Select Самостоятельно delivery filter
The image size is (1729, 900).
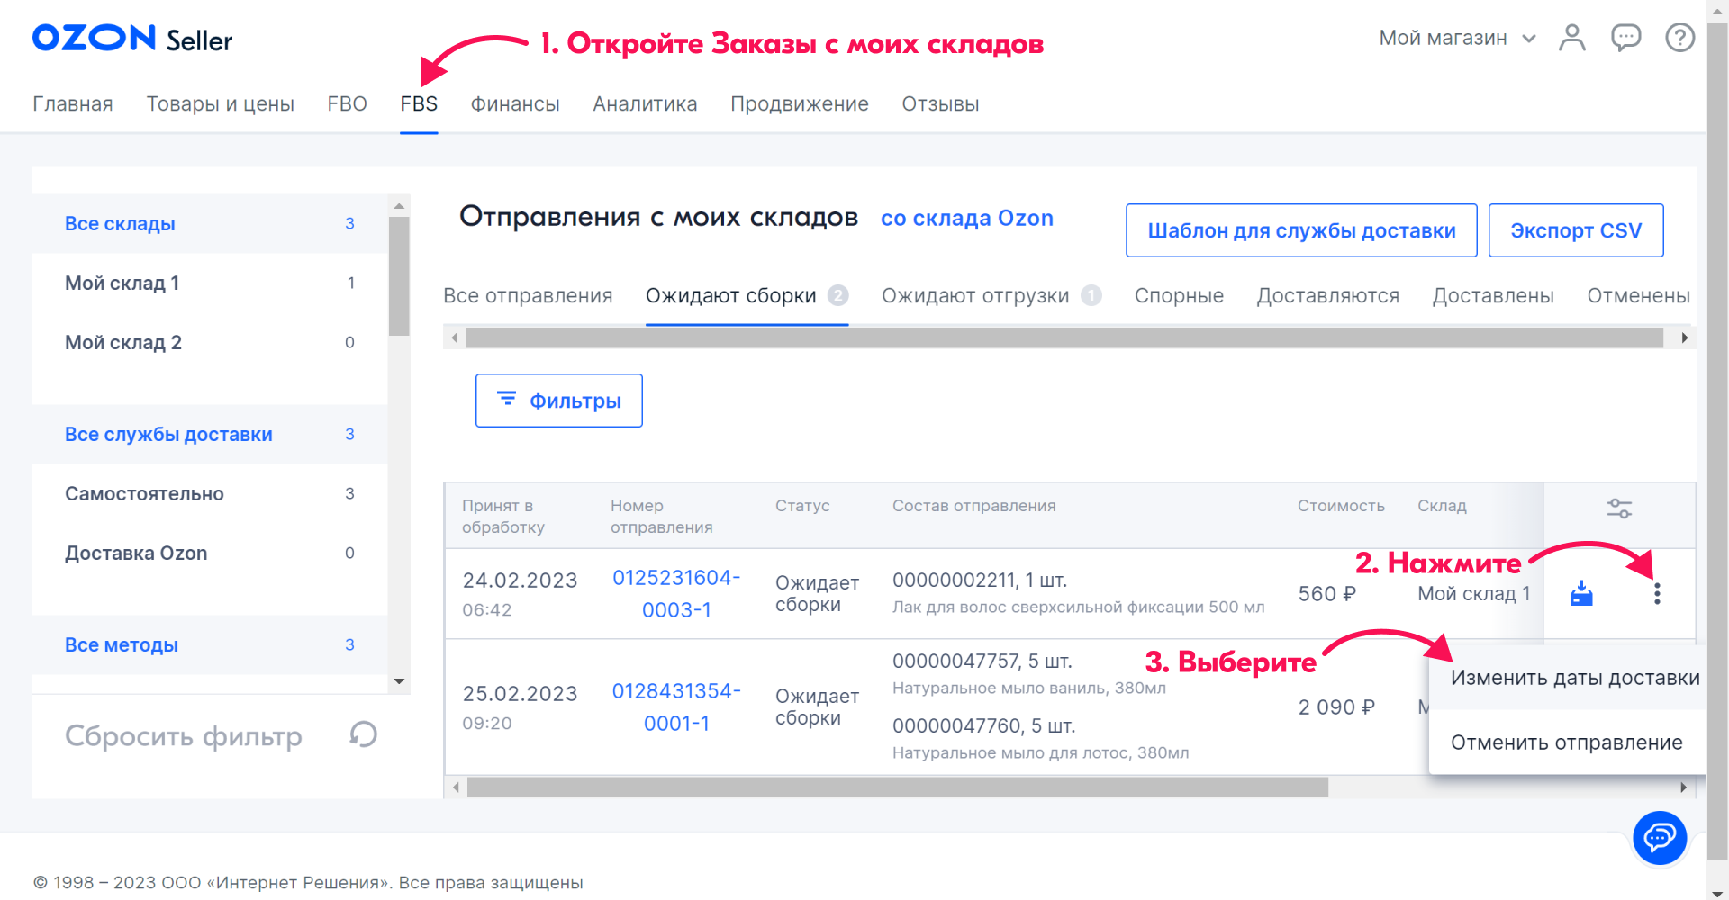(x=210, y=494)
